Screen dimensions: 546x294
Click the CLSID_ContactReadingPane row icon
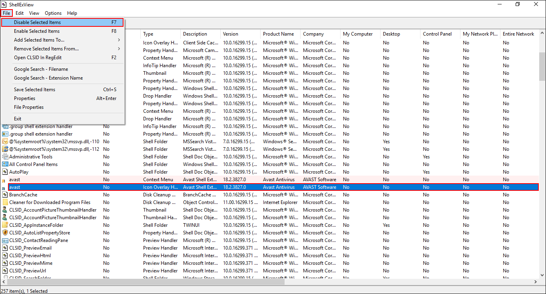click(x=5, y=240)
